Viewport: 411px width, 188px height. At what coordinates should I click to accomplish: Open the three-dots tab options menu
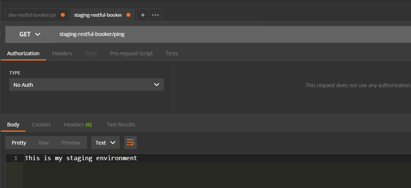click(x=155, y=15)
